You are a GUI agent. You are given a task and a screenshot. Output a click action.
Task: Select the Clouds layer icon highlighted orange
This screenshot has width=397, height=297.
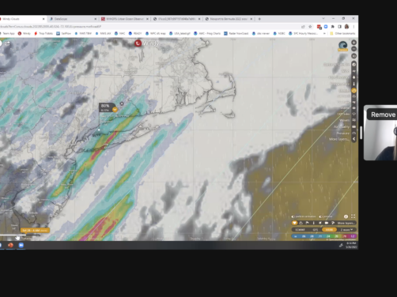[x=354, y=91]
